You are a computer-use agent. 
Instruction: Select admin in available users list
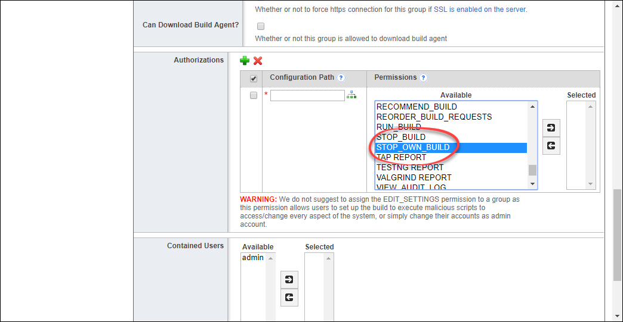[253, 258]
